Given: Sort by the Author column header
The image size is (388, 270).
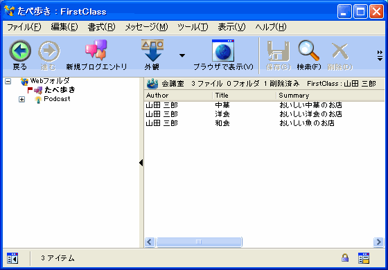Looking at the screenshot, I should tap(178, 96).
